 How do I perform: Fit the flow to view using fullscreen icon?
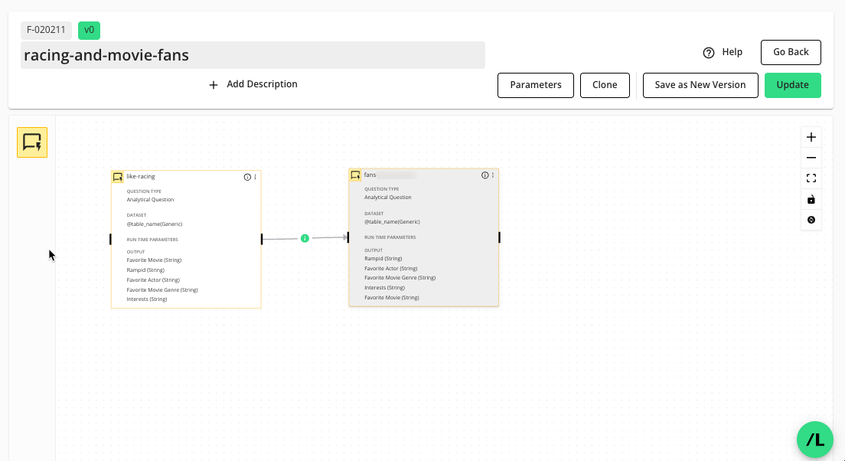(x=811, y=178)
